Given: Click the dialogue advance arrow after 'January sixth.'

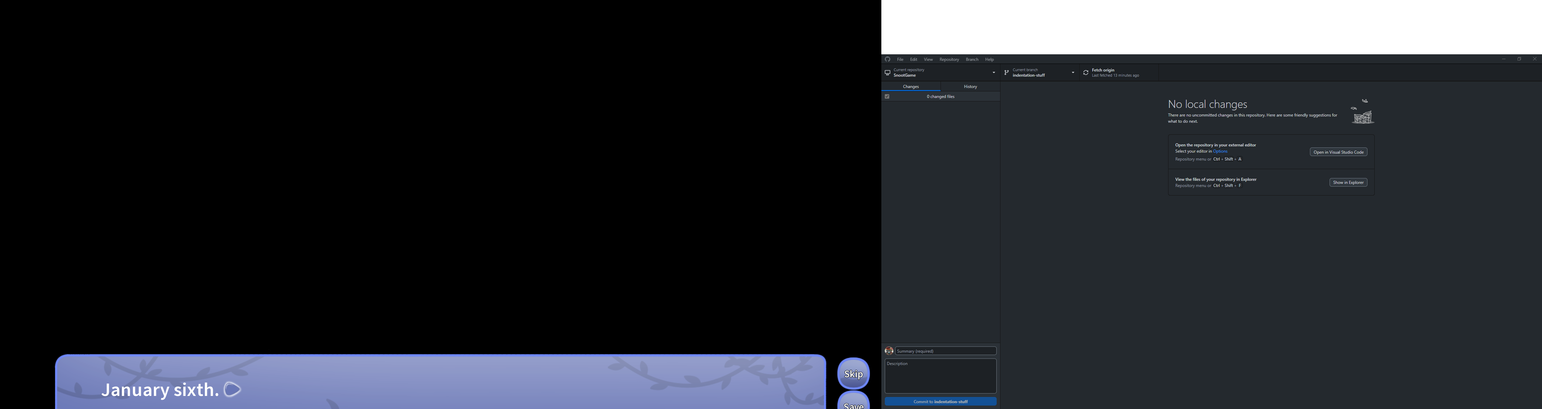Looking at the screenshot, I should (232, 390).
